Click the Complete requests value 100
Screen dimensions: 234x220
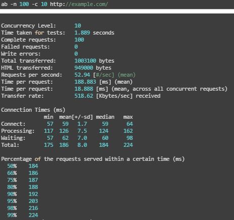[79, 40]
